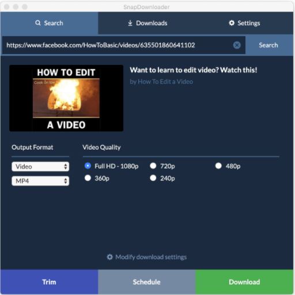
Task: Click the gear icon in Settings tab
Action: [232, 23]
